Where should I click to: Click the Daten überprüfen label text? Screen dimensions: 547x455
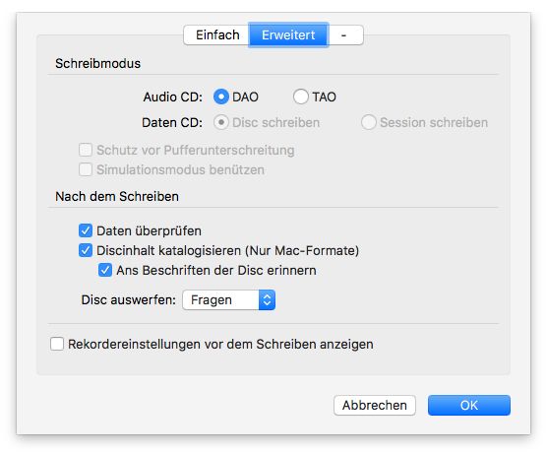point(149,230)
